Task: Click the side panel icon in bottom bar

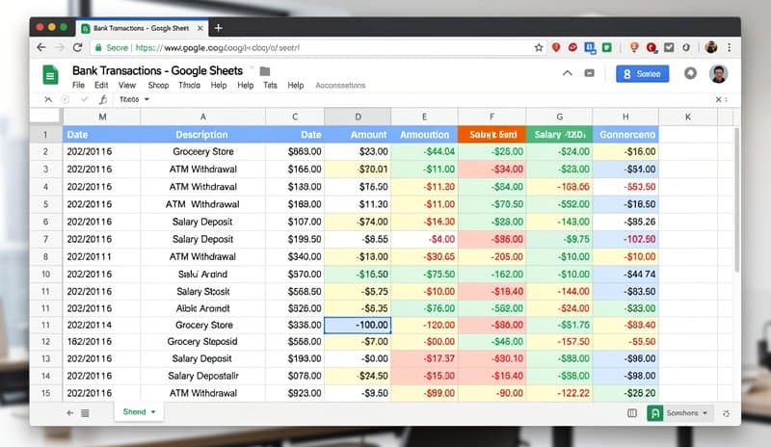Action: click(x=632, y=413)
